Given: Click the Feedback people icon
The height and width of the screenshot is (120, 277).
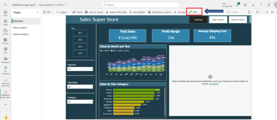Looking at the screenshot, I should pyautogui.click(x=269, y=5).
